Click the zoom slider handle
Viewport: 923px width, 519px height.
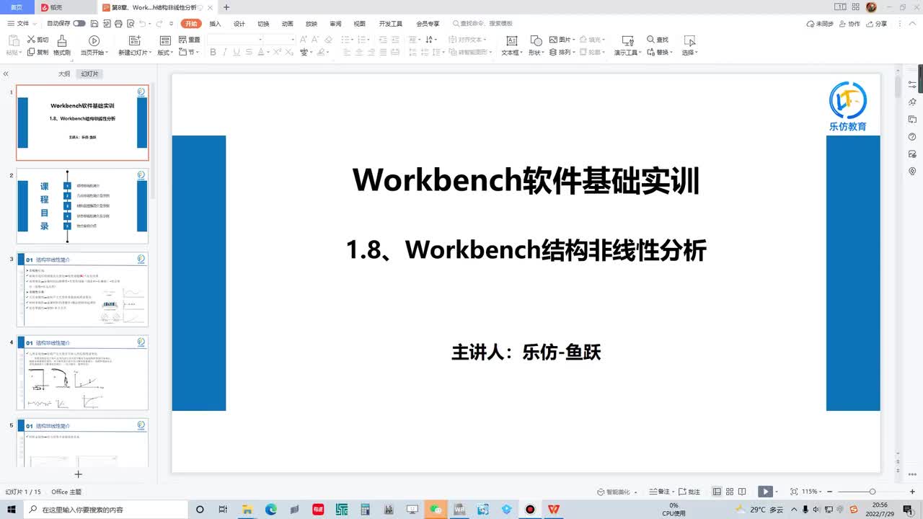(x=872, y=492)
